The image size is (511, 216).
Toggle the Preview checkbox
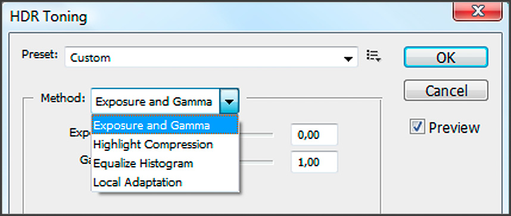(x=417, y=127)
